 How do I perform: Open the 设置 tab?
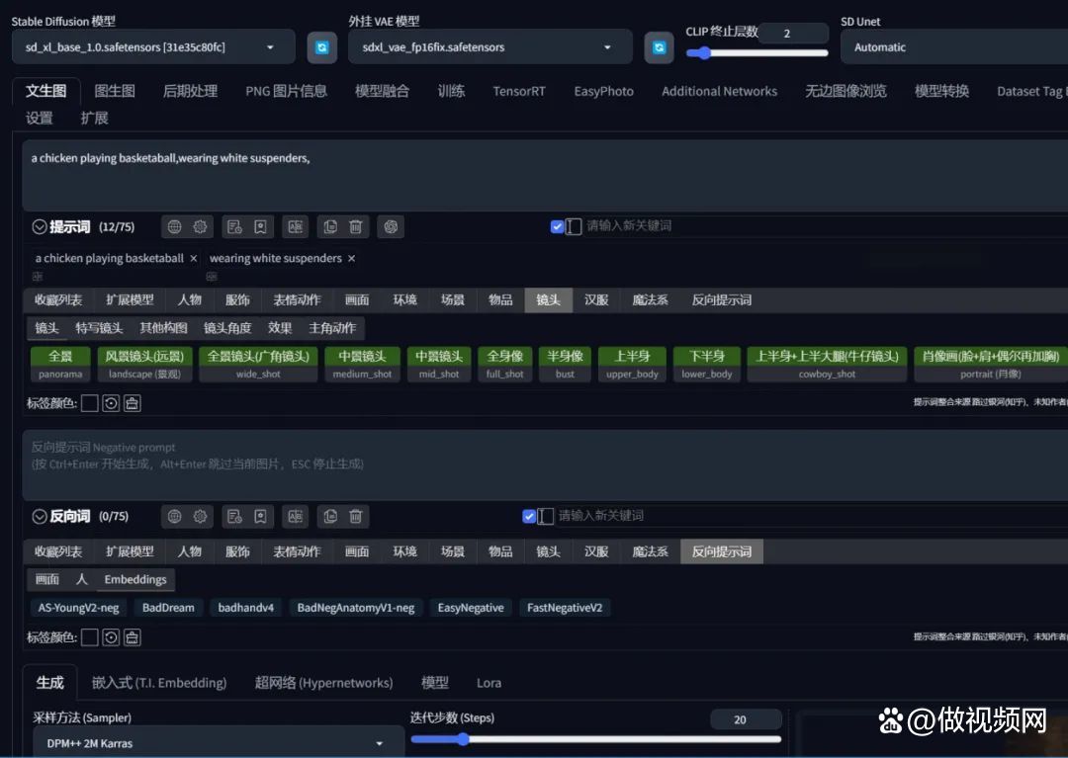(39, 119)
